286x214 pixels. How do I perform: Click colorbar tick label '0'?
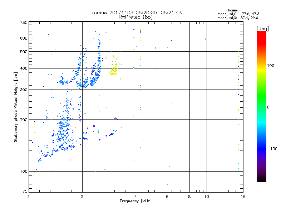click(x=268, y=107)
